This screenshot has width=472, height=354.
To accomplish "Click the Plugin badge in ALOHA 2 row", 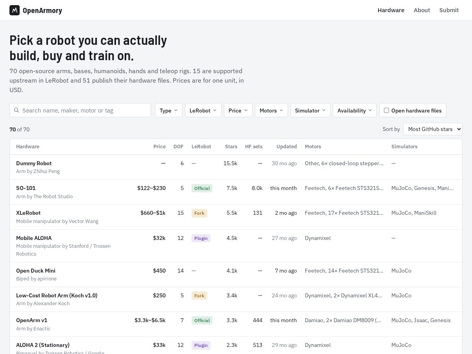I will tap(201, 345).
